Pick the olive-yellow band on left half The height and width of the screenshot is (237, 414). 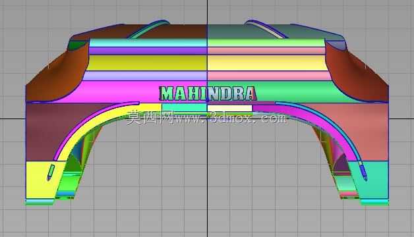point(147,63)
